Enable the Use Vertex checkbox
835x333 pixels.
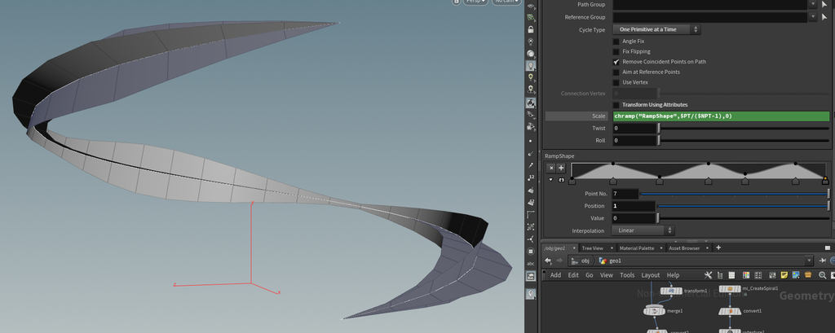[x=616, y=82]
